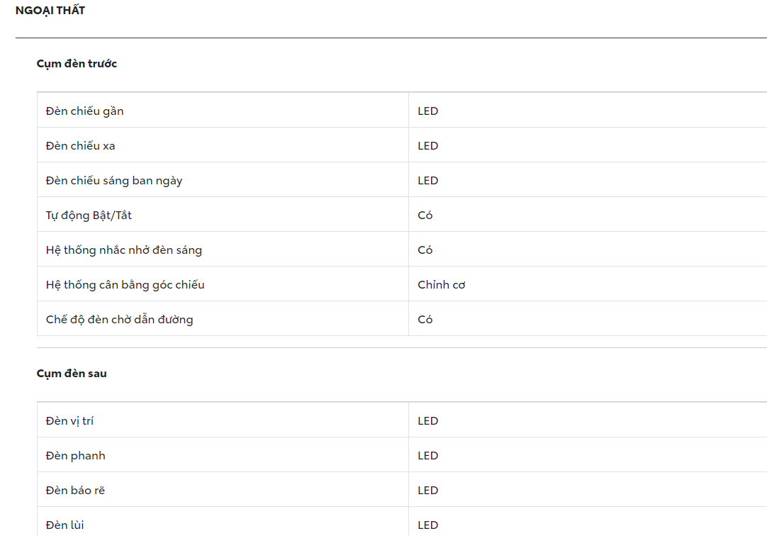Click Có value for Hệ thống nhắc nhở đèn sáng
Image resolution: width=767 pixels, height=536 pixels.
pyautogui.click(x=425, y=250)
